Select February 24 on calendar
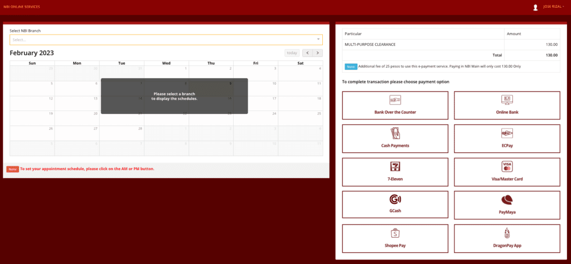The image size is (571, 264). point(255,118)
